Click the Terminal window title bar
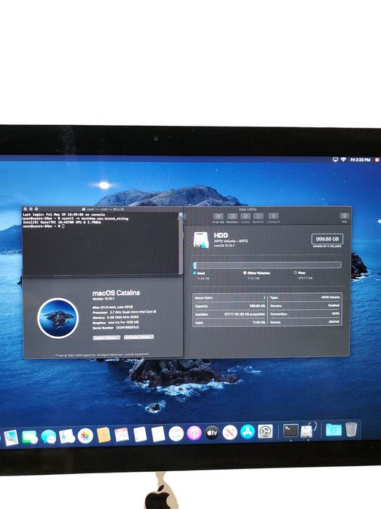The width and height of the screenshot is (381, 509). (102, 209)
